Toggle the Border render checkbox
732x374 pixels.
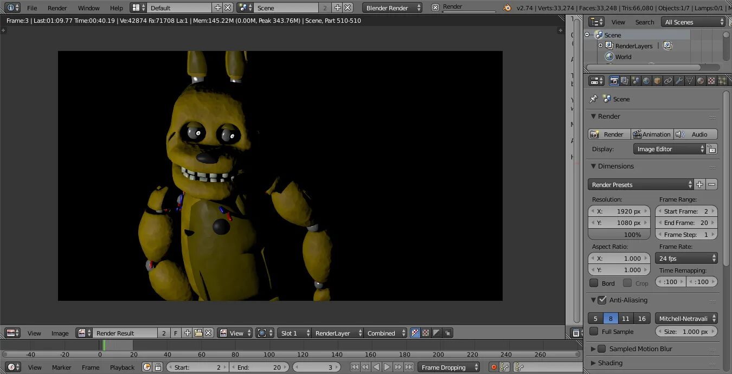click(594, 283)
